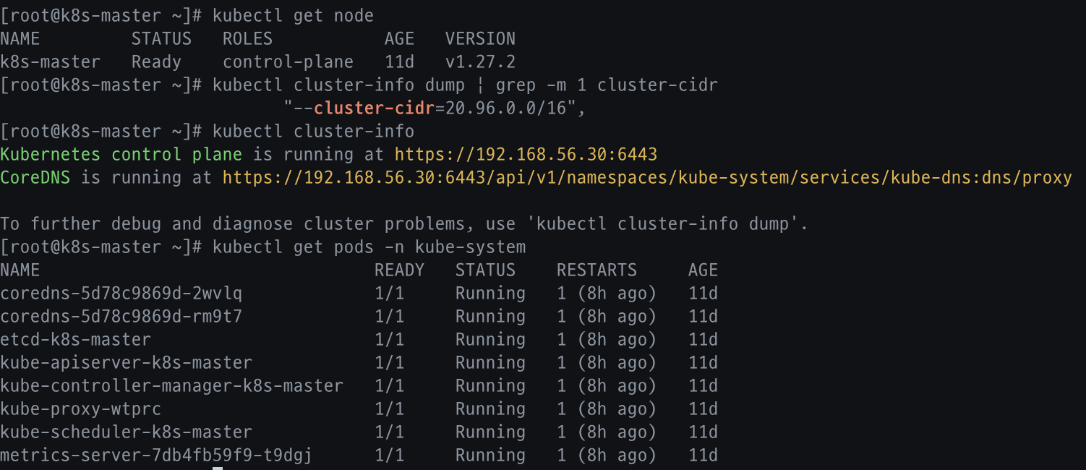1086x470 pixels.
Task: Click the highlighted cluster-cidr text
Action: tap(375, 108)
